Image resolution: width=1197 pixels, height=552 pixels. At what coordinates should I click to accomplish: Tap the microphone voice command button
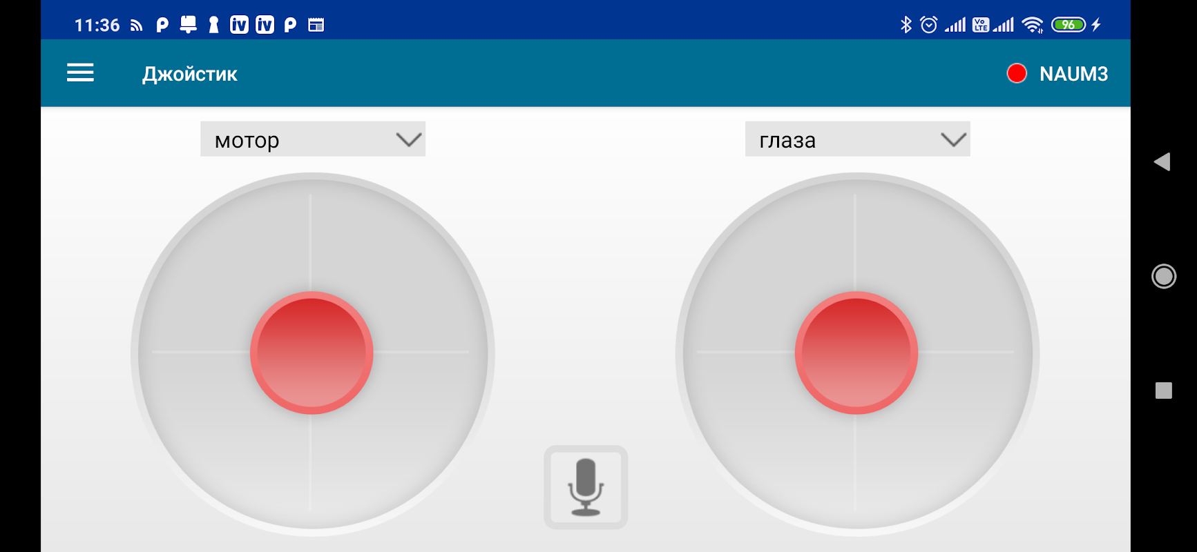[x=586, y=487]
